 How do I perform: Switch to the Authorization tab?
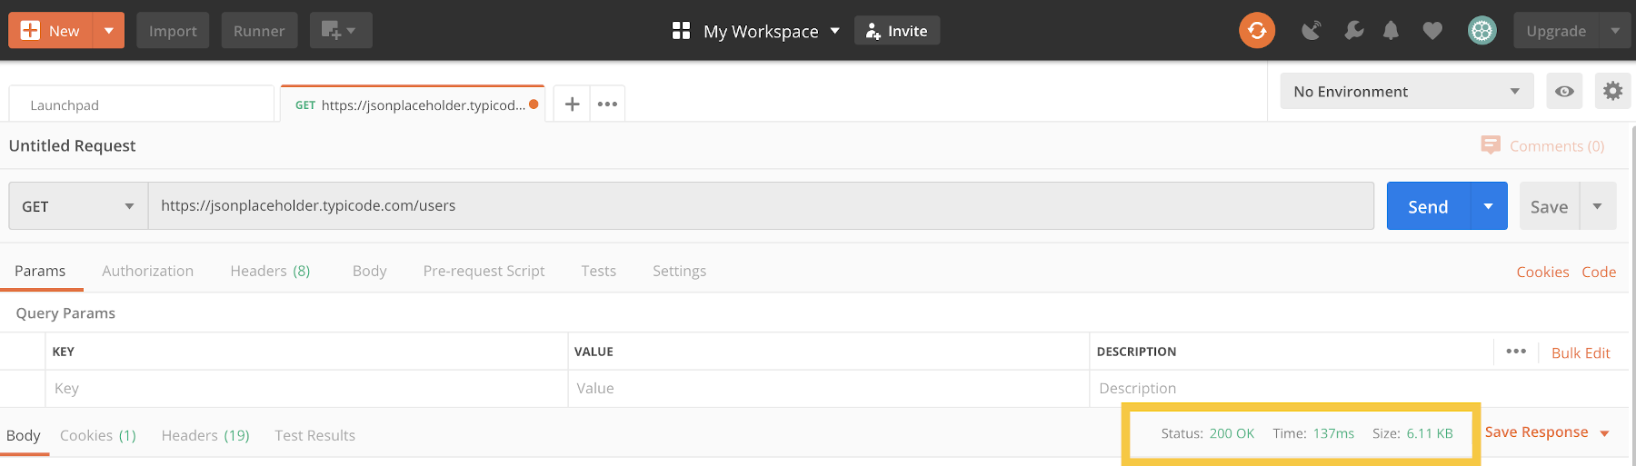pyautogui.click(x=148, y=271)
